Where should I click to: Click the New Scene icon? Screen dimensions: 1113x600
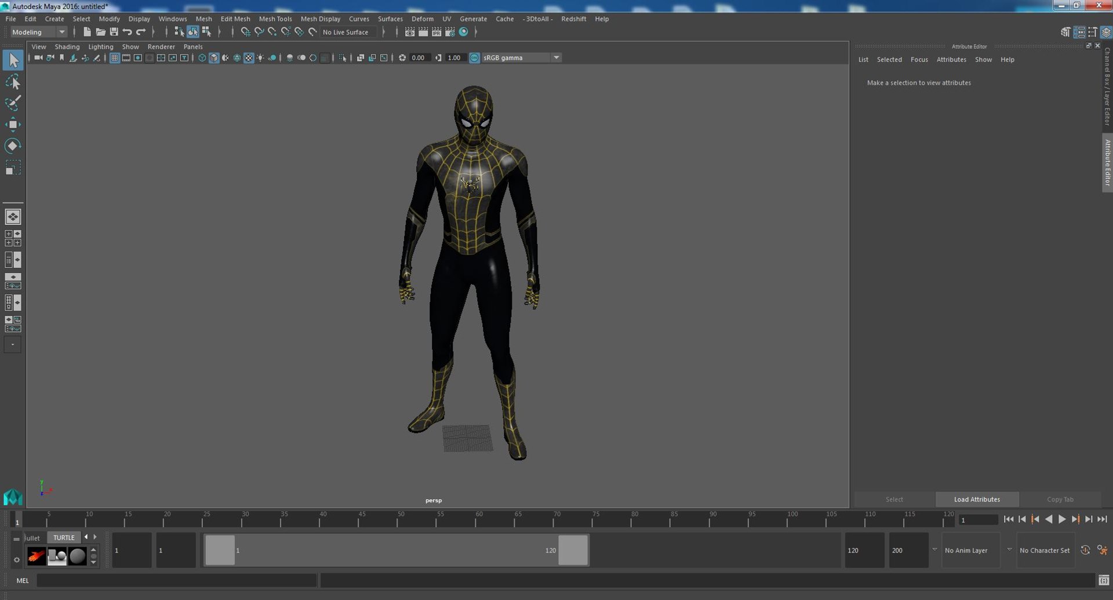[87, 32]
